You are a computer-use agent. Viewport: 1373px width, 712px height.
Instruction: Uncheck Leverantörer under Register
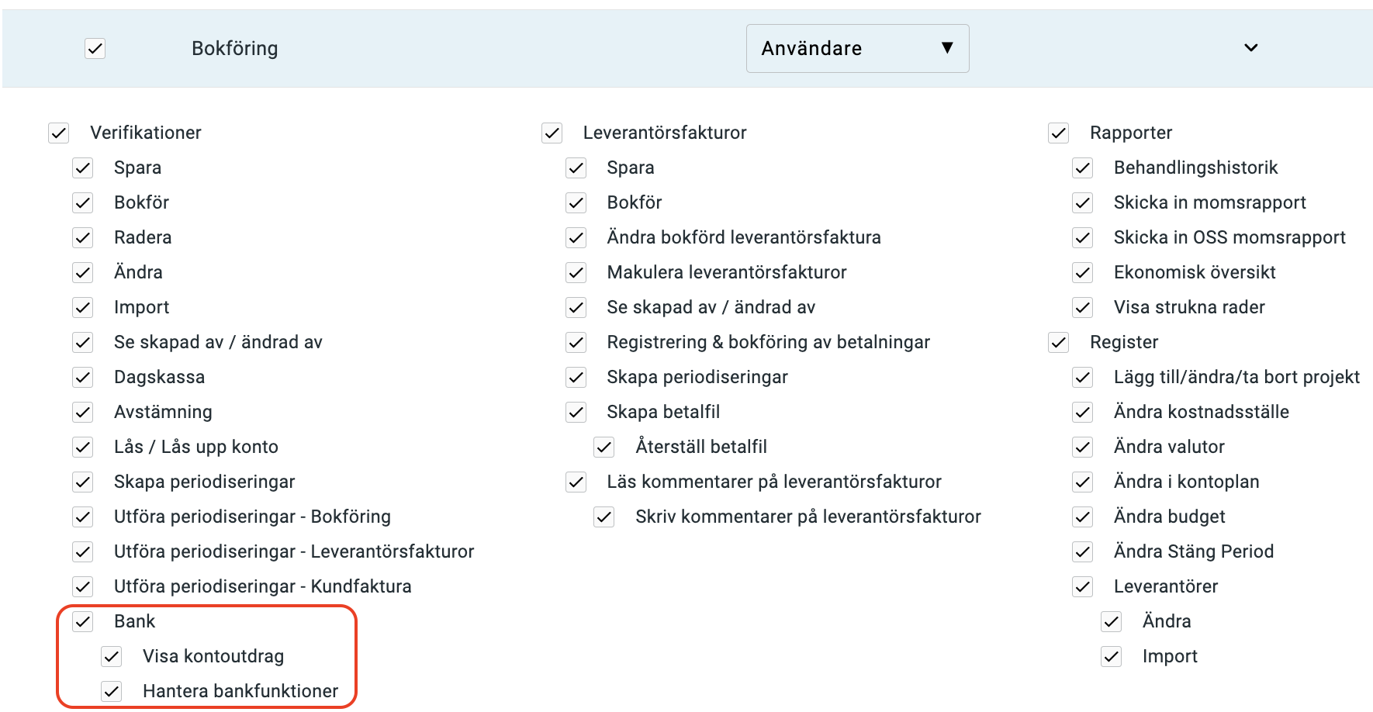1082,586
